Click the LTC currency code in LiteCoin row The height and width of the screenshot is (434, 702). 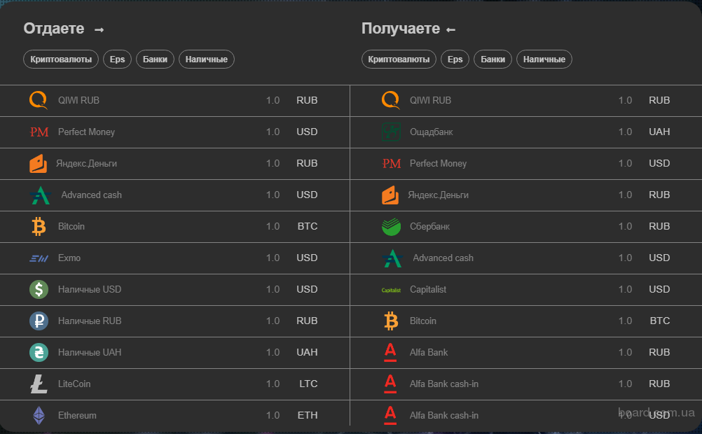pyautogui.click(x=308, y=384)
